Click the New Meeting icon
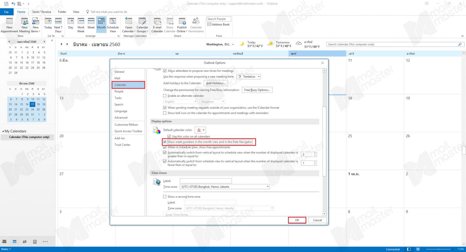The image size is (466, 252). click(24, 25)
